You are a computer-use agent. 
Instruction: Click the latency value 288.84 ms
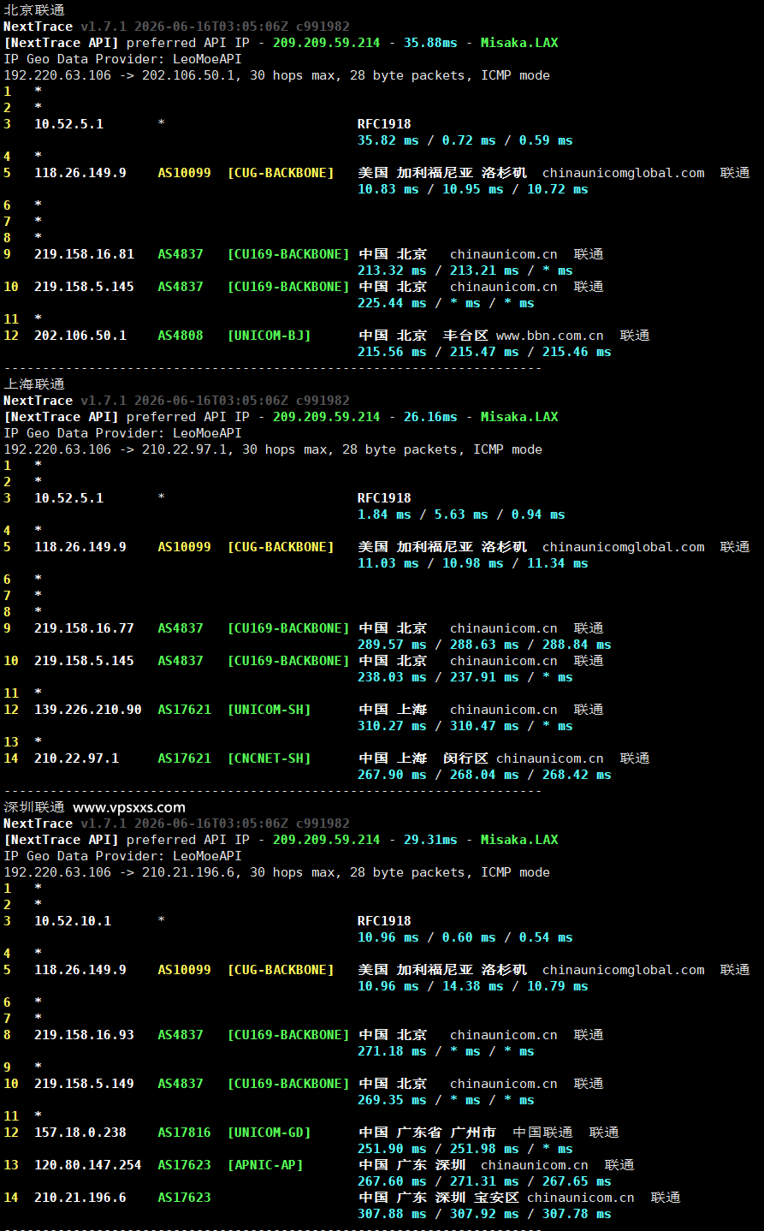tap(577, 645)
